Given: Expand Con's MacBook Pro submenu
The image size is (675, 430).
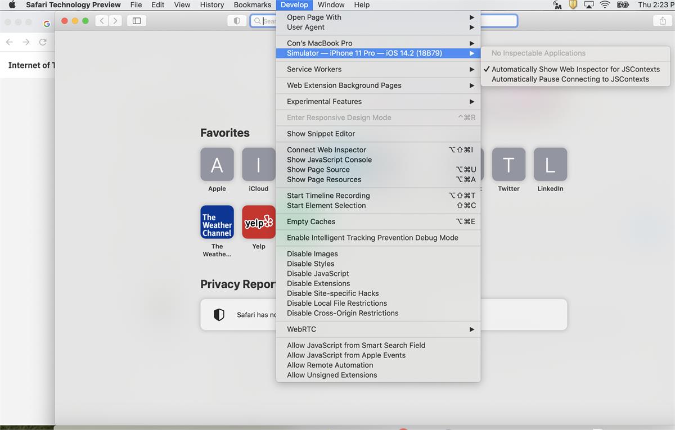Looking at the screenshot, I should point(379,43).
